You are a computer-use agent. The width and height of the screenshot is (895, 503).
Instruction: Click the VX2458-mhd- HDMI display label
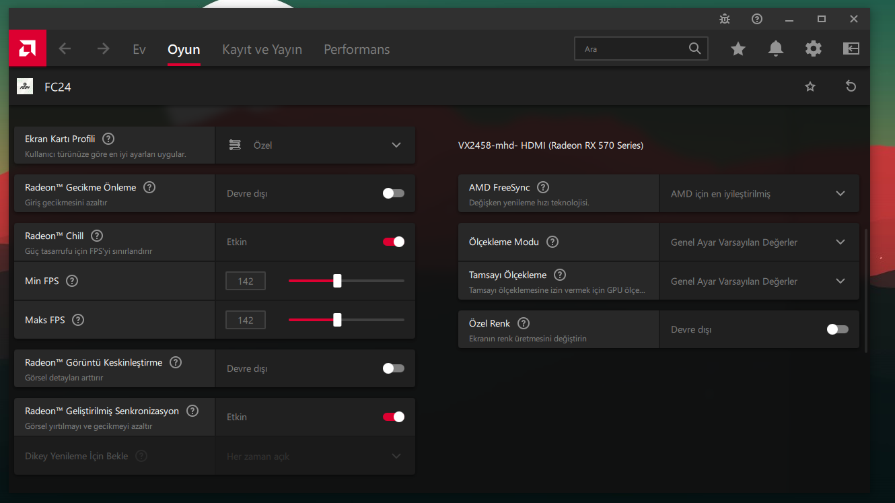(550, 145)
